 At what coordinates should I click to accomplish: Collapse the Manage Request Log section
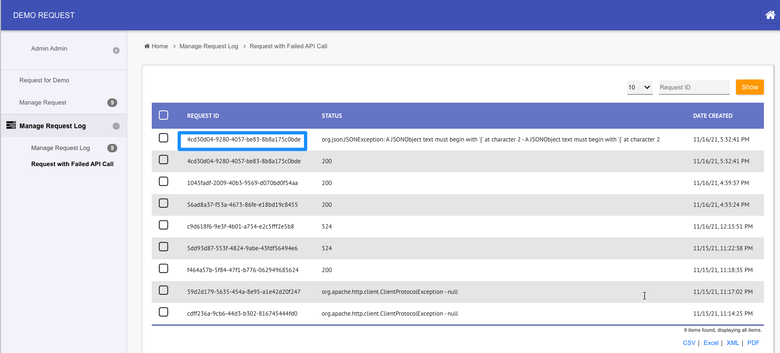pyautogui.click(x=116, y=126)
